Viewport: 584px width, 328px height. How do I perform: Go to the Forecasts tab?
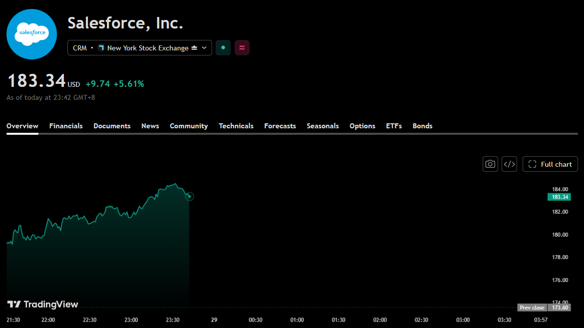tap(280, 126)
